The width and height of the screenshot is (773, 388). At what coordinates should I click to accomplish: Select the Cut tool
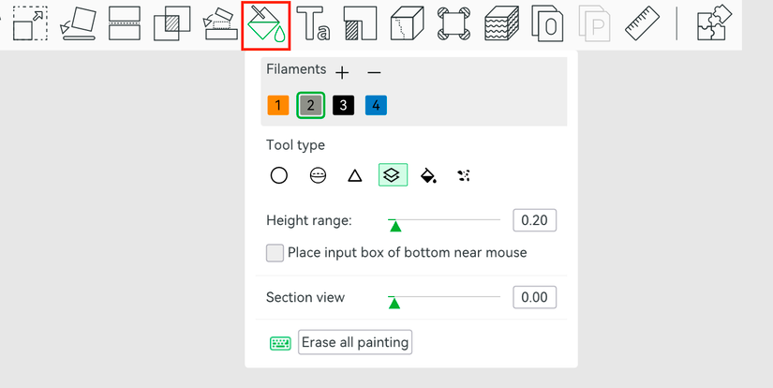125,23
